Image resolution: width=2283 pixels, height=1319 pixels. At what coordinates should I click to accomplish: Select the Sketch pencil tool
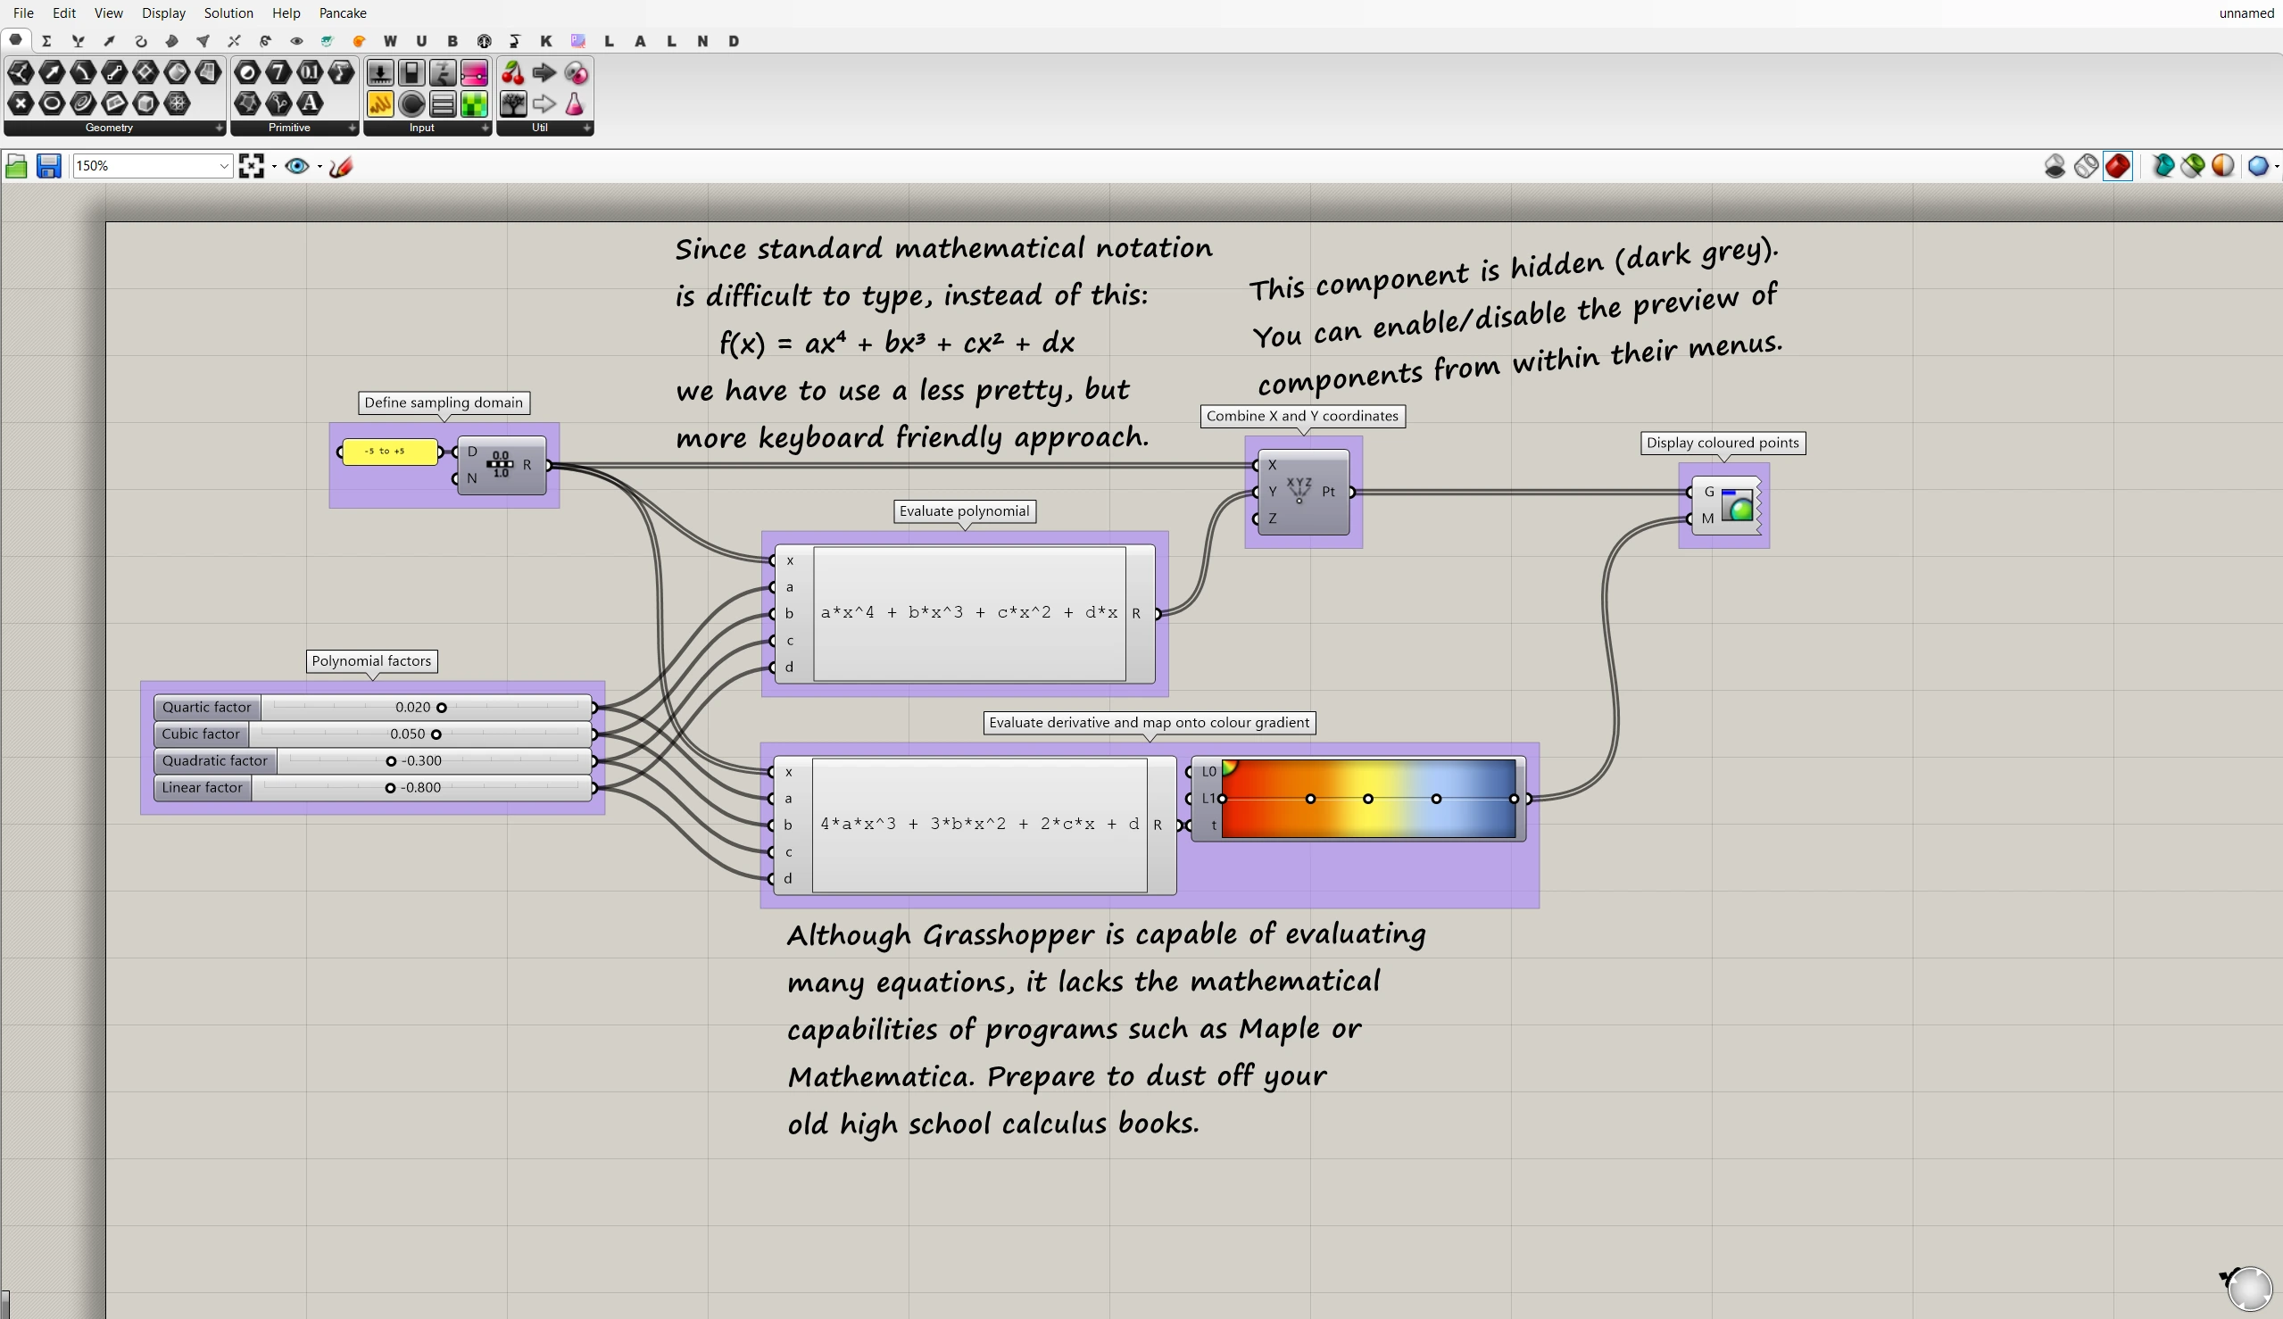(341, 166)
